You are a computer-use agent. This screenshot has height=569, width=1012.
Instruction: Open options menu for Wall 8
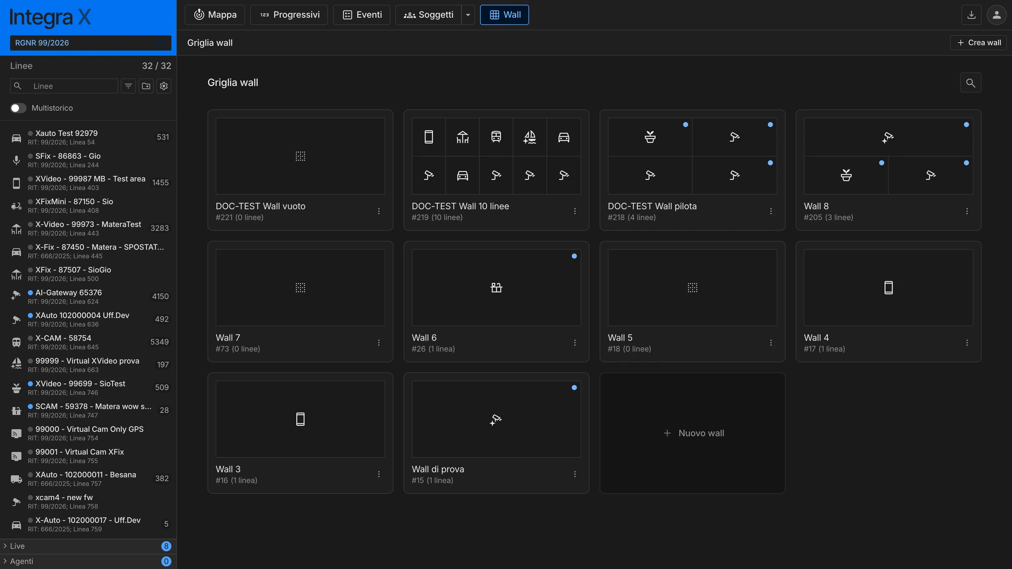(x=967, y=211)
